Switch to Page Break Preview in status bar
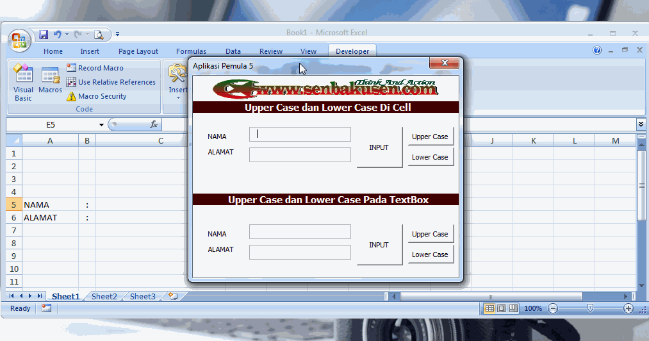 point(513,308)
